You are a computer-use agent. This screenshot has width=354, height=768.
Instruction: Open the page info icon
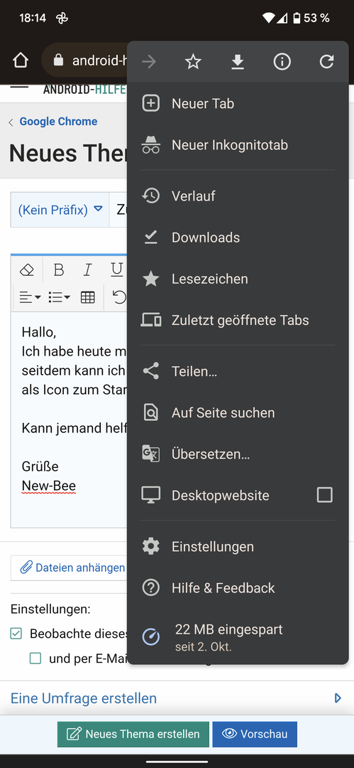pos(282,62)
